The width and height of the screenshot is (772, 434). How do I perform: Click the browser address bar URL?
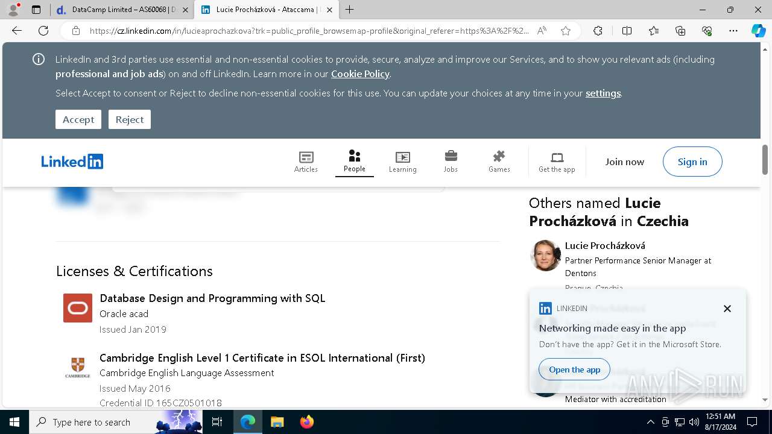[309, 31]
